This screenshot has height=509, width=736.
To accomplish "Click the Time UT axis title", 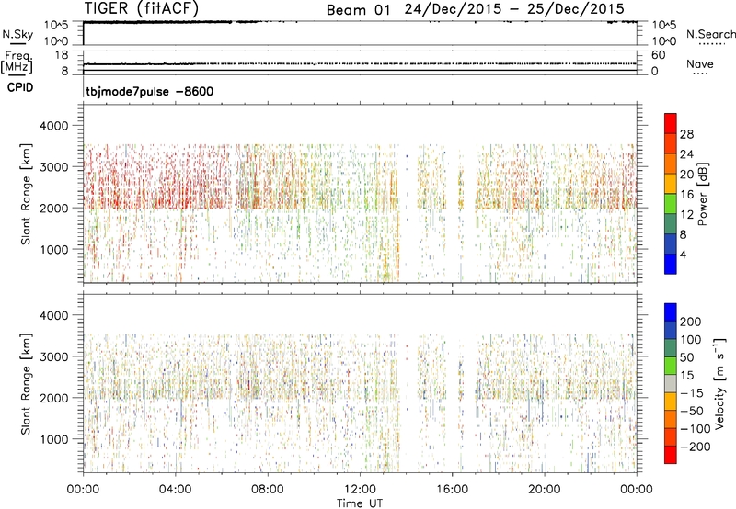I will [360, 503].
